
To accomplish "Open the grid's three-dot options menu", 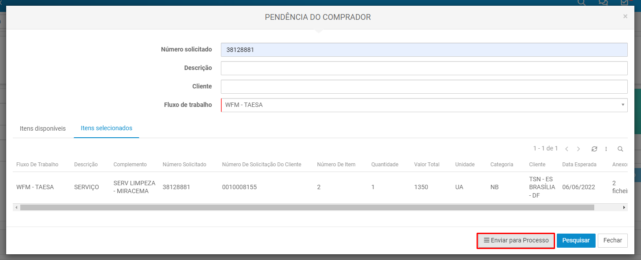I will [x=607, y=149].
